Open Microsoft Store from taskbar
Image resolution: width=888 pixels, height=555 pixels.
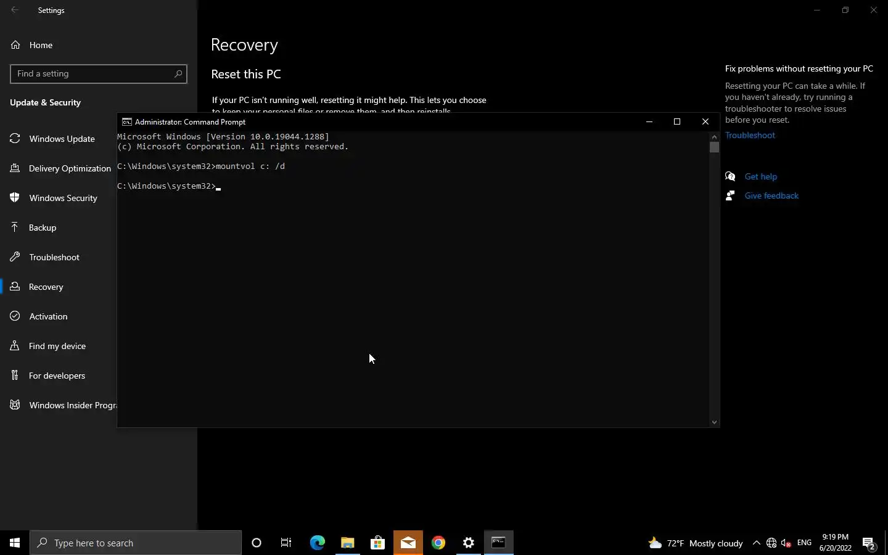[377, 543]
